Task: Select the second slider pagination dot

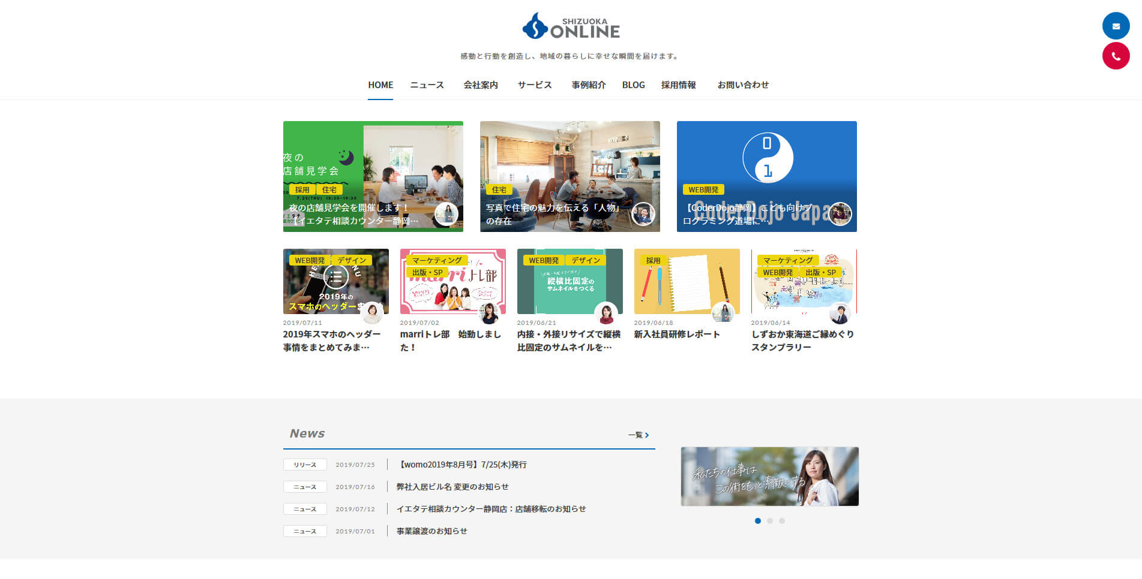Action: [x=770, y=521]
